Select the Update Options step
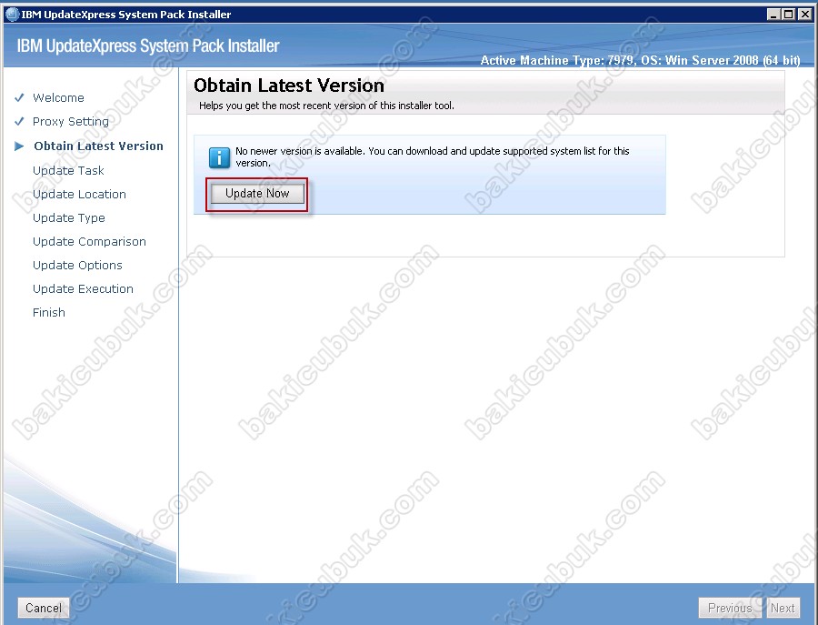Viewport: 818px width, 625px height. 77,266
